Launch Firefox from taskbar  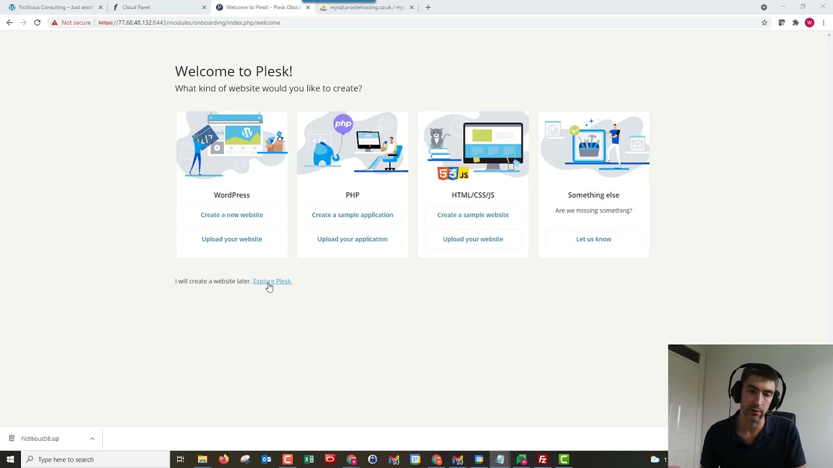(x=223, y=460)
